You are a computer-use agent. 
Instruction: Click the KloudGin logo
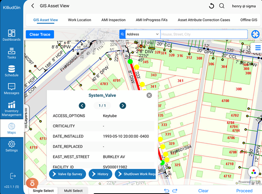11,8
